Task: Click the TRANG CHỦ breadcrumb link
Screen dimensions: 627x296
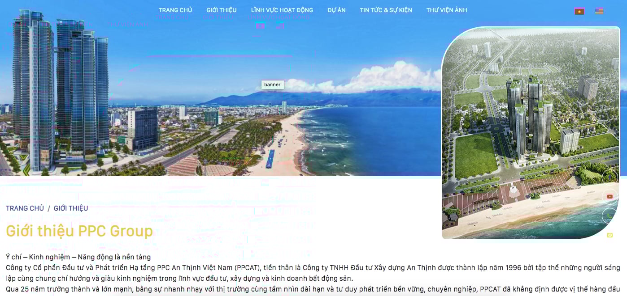Action: coord(25,208)
